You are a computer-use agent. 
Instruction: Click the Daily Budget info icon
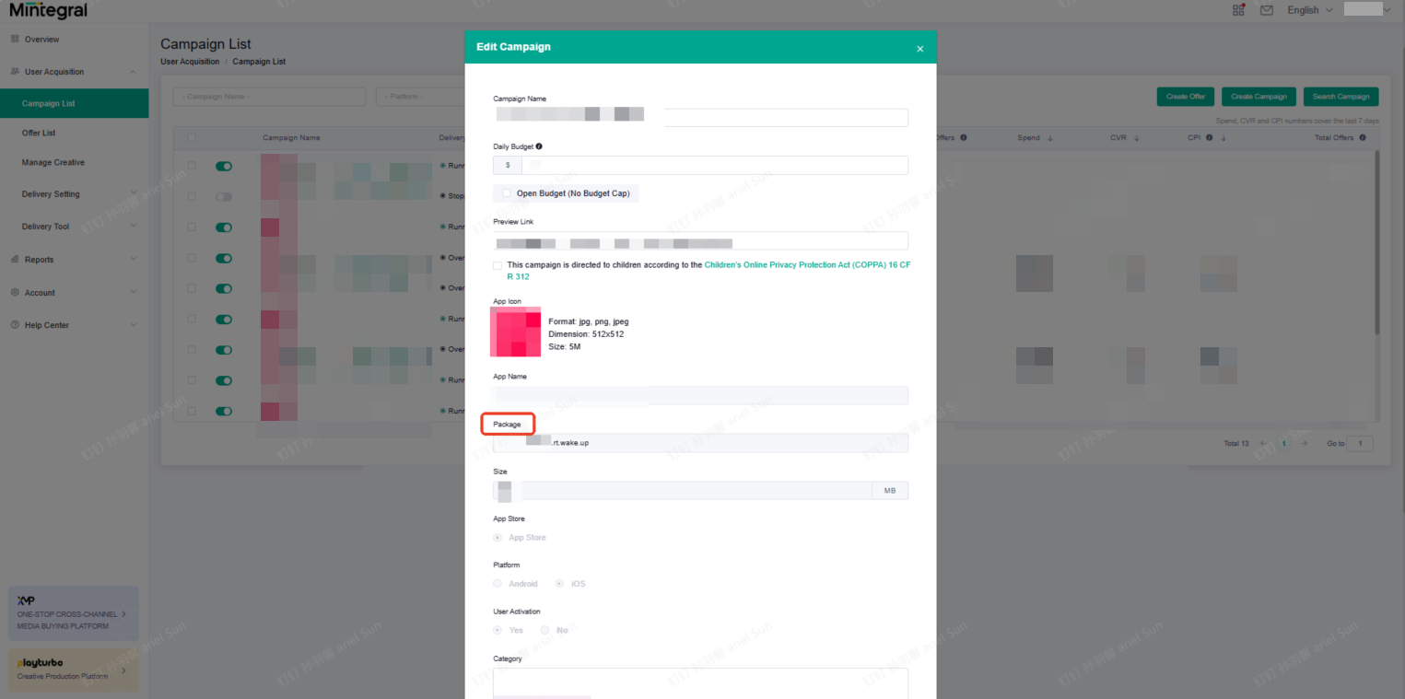pyautogui.click(x=539, y=146)
